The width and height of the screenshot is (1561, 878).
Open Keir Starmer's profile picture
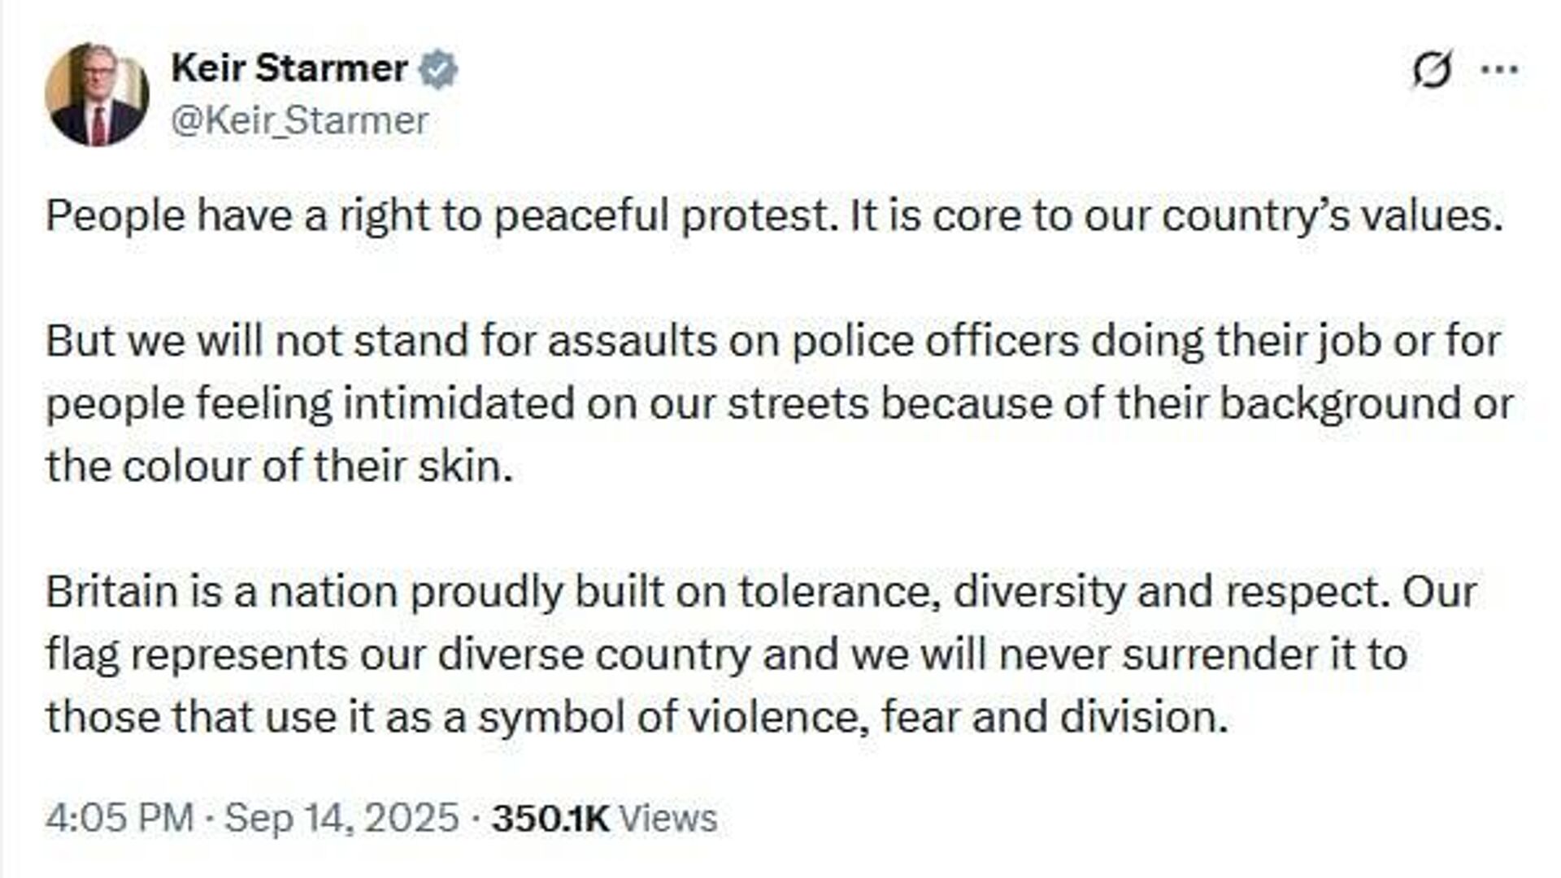point(97,95)
